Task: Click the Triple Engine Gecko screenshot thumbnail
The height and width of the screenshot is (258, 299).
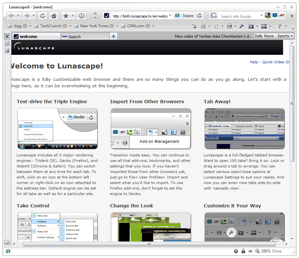Action: click(x=57, y=129)
